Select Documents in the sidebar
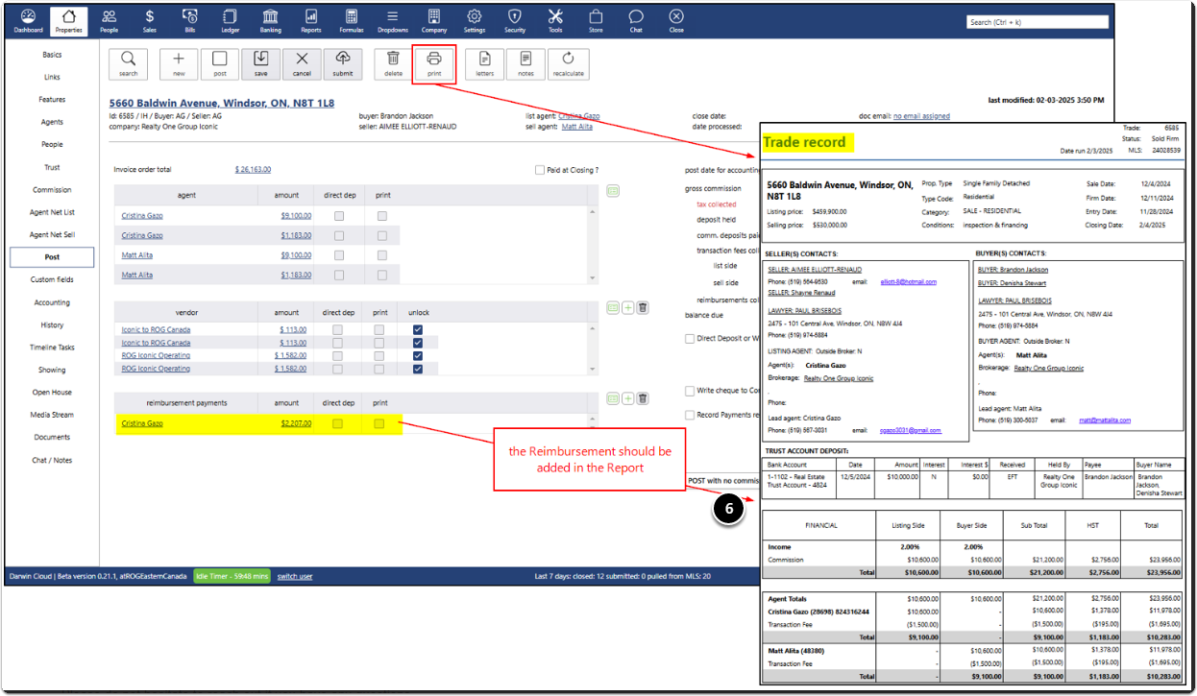 click(52, 437)
